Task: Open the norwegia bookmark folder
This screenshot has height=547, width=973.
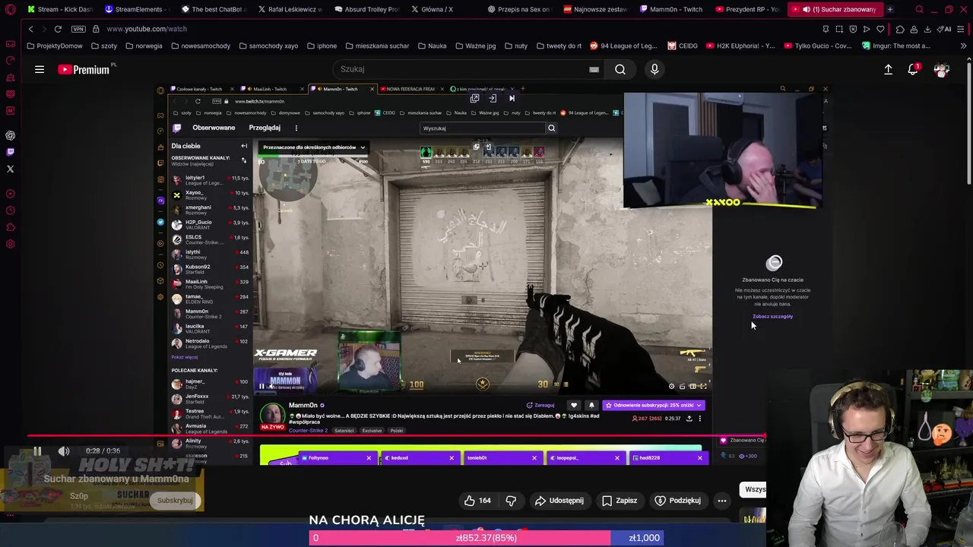Action: [x=144, y=46]
